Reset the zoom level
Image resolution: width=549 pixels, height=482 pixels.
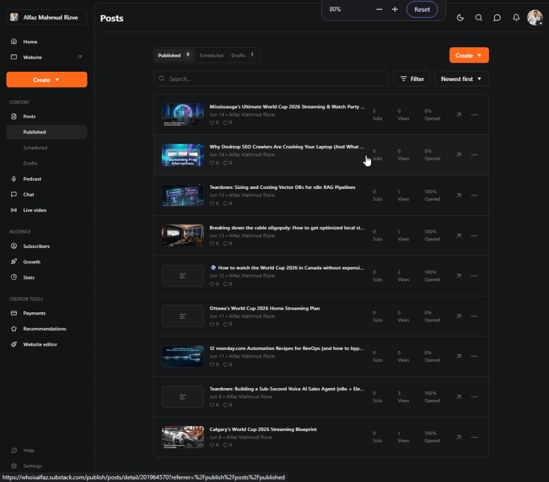point(422,10)
